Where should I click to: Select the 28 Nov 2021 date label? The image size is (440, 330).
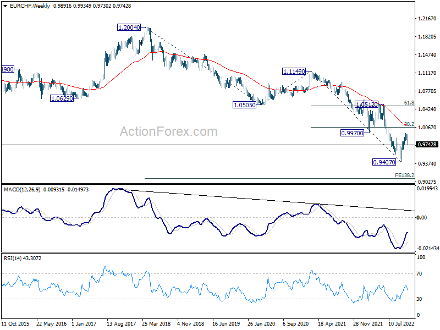point(367,323)
